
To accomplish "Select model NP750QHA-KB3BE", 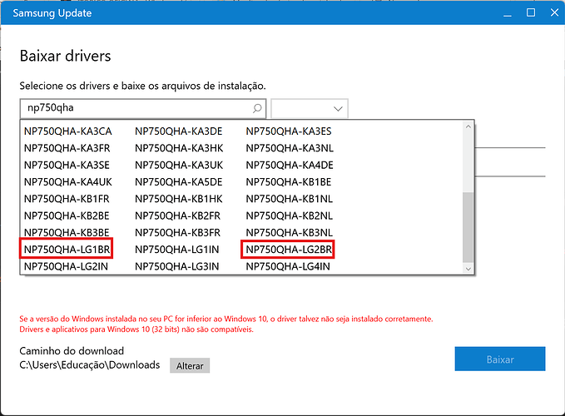I will point(67,233).
